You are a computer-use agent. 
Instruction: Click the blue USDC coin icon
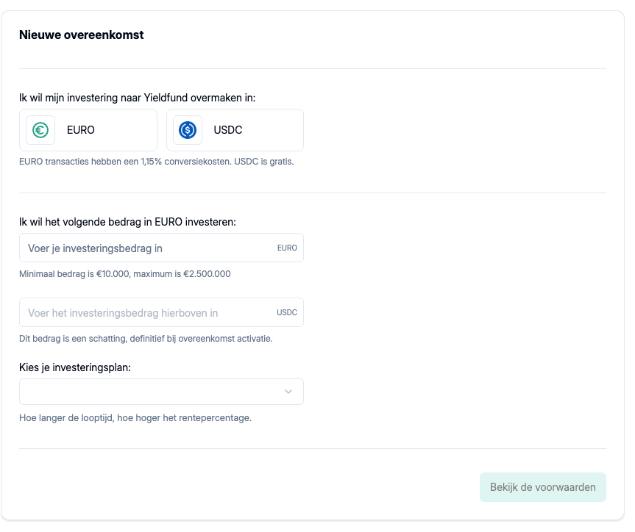(x=188, y=130)
